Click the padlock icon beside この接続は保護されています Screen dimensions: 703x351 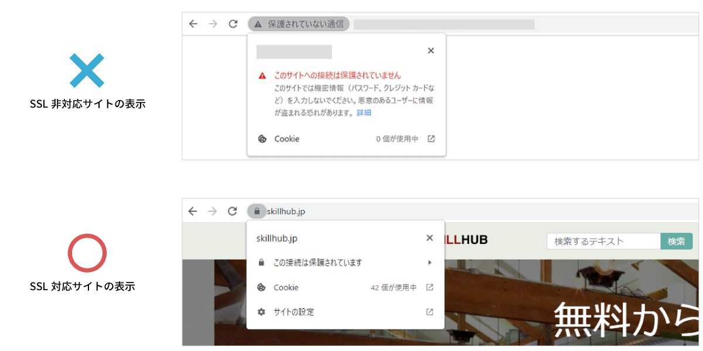pyautogui.click(x=261, y=263)
